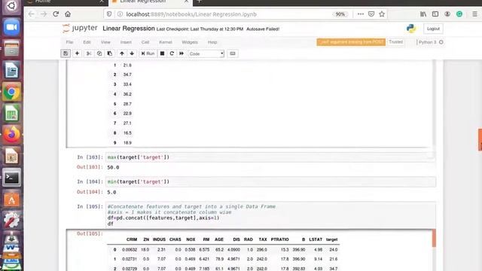
Task: Insert a cell below with plus icon
Action: (x=77, y=53)
